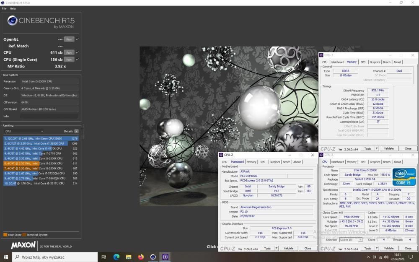Screen dimensions: 419x262
Task: Switch to CPU-Z taskbar icon
Action: pyautogui.click(x=165, y=257)
